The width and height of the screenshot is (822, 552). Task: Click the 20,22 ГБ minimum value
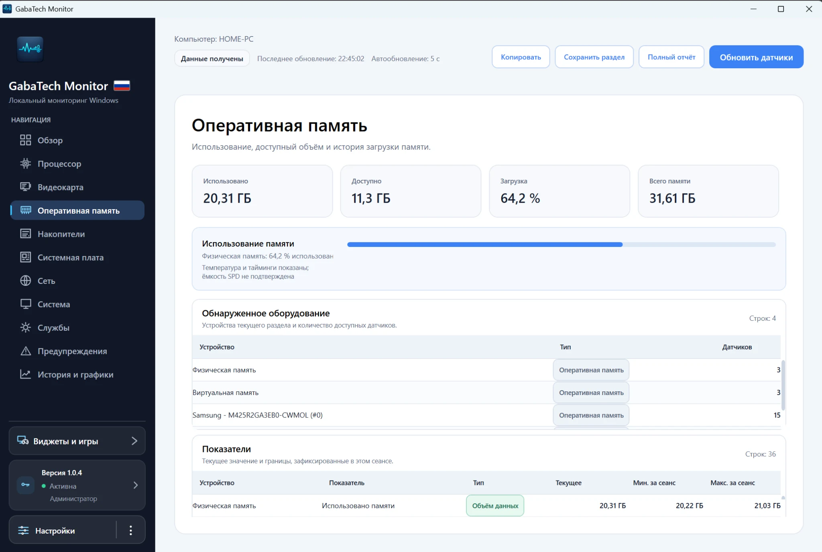point(689,506)
